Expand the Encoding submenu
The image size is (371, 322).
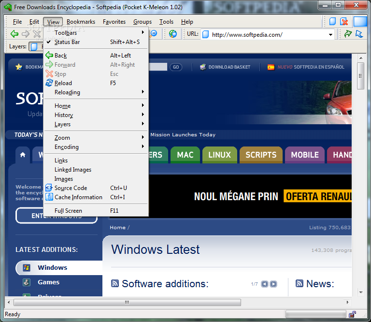pyautogui.click(x=96, y=147)
